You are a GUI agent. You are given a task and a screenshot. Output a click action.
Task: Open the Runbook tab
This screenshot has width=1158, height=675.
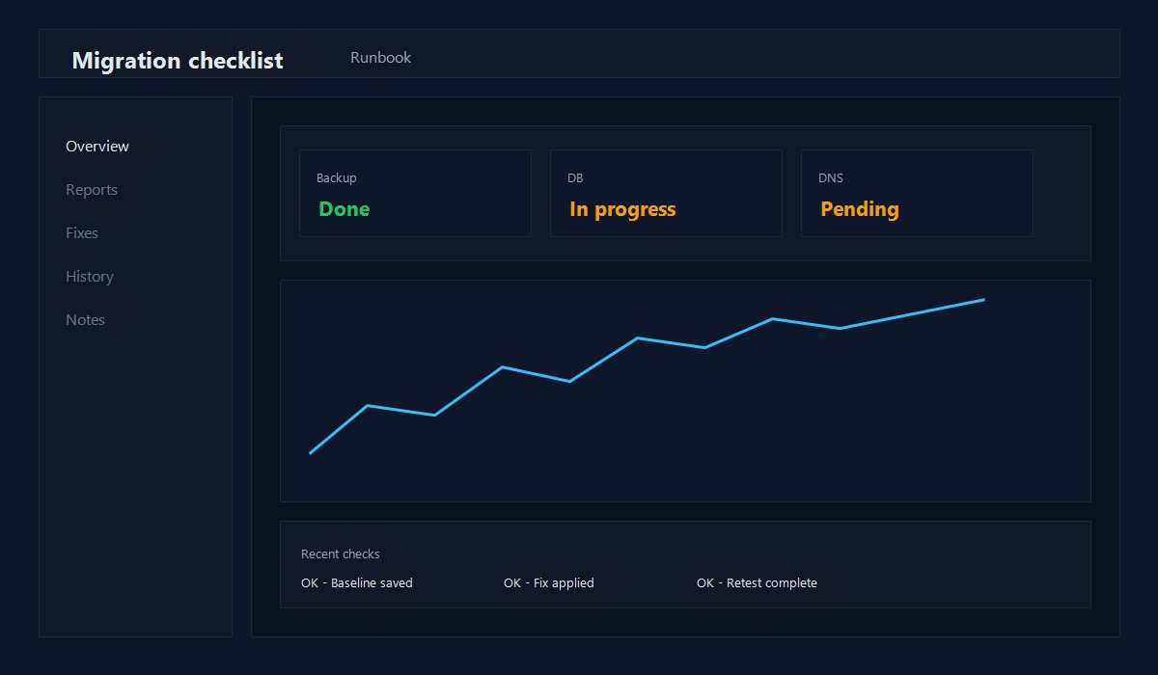click(380, 58)
